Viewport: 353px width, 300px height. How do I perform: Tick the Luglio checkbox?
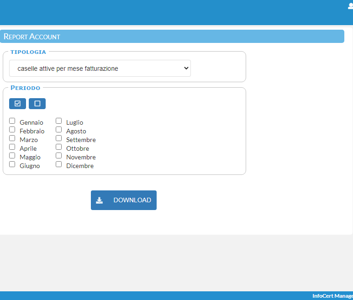click(59, 121)
